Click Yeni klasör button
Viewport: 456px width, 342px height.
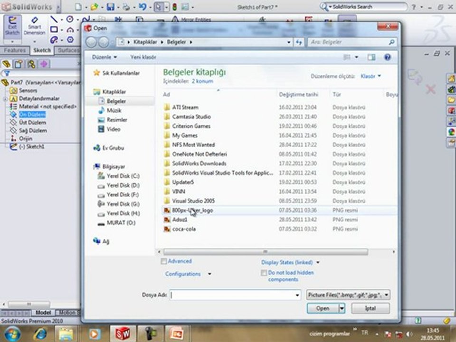point(143,57)
